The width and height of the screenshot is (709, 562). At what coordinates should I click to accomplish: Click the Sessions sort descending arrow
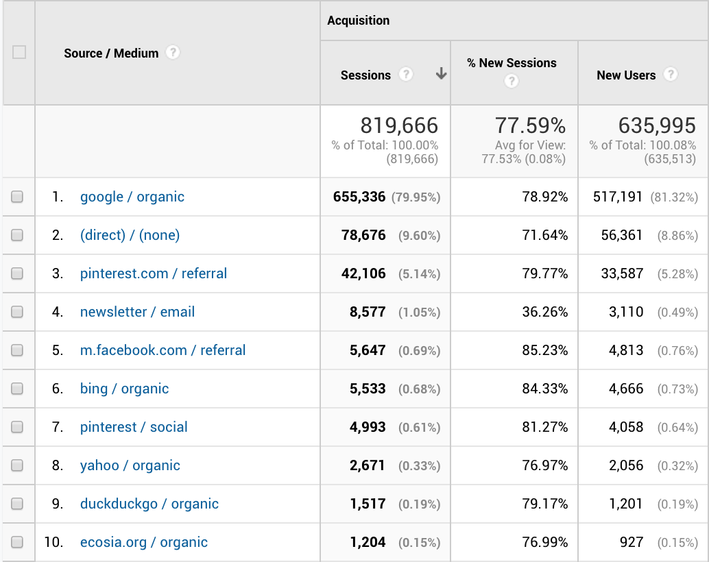(441, 74)
